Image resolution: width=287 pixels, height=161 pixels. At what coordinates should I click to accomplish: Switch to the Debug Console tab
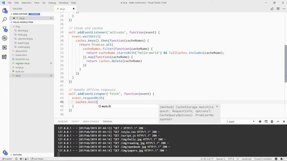(91, 122)
